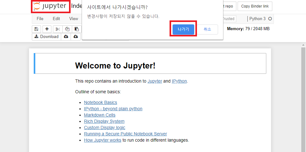Click the Jupyter logo
The height and width of the screenshot is (152, 306).
click(x=50, y=6)
